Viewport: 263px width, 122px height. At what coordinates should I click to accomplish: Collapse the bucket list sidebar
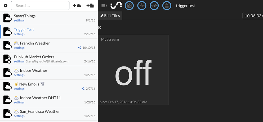coord(104,6)
